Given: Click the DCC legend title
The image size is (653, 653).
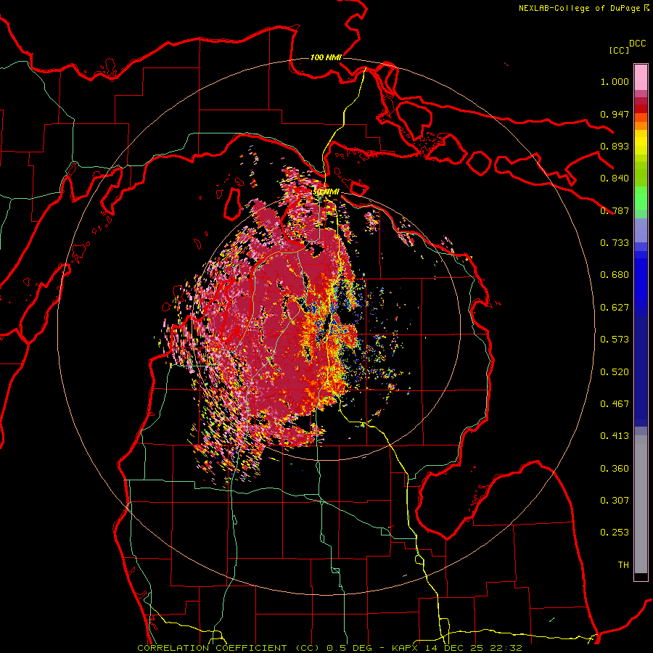Looking at the screenshot, I should [x=637, y=43].
